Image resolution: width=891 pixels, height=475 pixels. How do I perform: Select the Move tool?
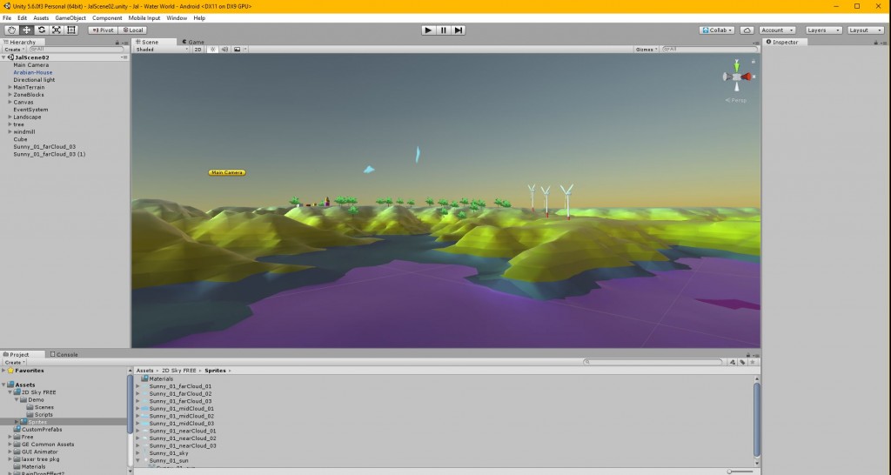26,30
